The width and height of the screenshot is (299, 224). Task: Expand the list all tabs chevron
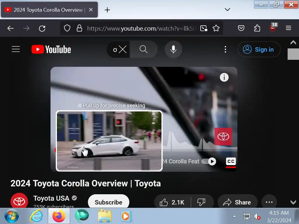pos(227,10)
